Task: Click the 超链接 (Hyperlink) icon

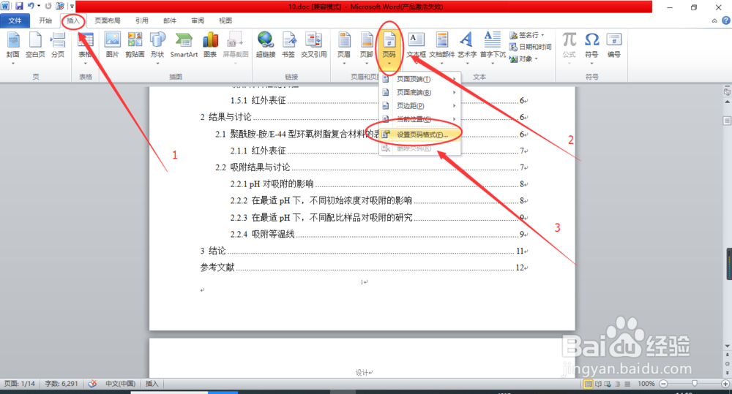Action: click(266, 45)
